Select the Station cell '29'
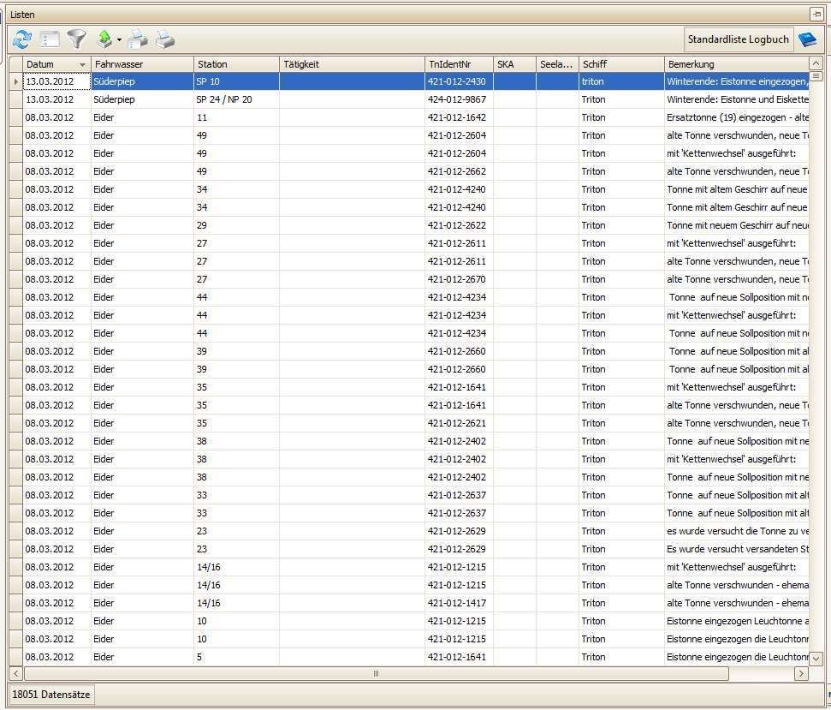This screenshot has width=831, height=710. pos(236,225)
